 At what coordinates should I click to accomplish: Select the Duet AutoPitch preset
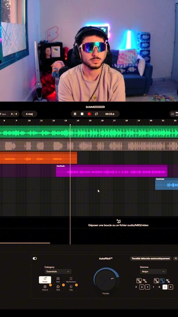pos(58,280)
